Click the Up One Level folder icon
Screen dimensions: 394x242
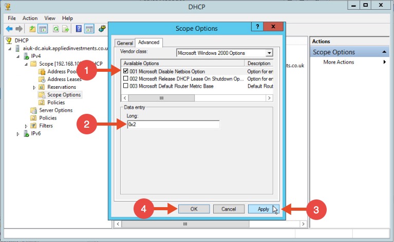32,29
